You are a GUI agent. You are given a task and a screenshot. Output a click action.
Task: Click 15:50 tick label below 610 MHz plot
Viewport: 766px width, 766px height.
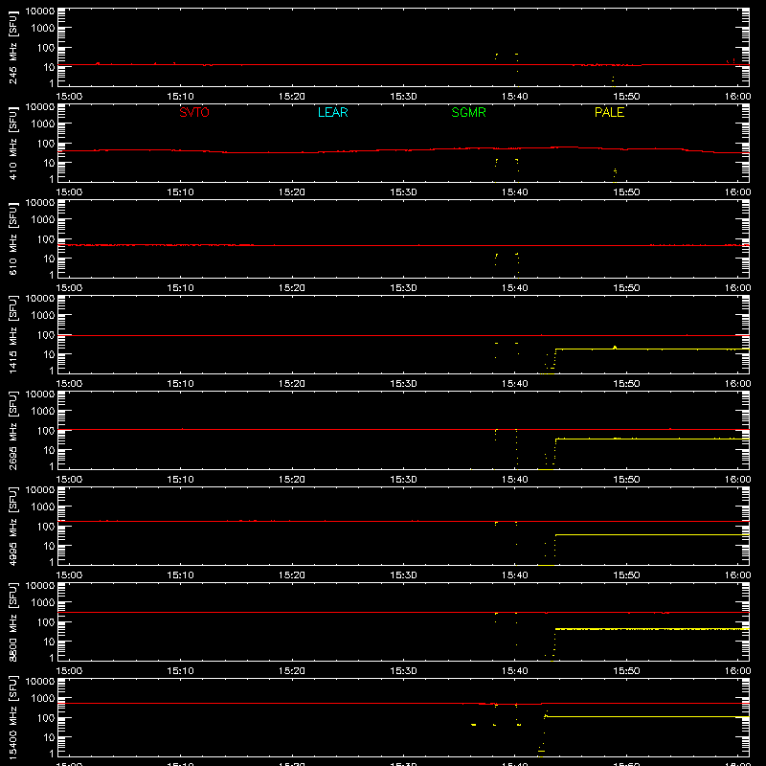tap(626, 288)
